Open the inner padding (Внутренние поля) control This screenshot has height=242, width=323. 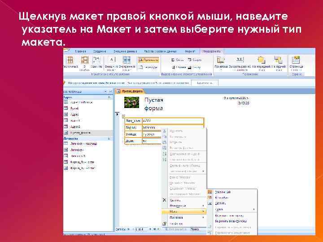tap(127, 63)
